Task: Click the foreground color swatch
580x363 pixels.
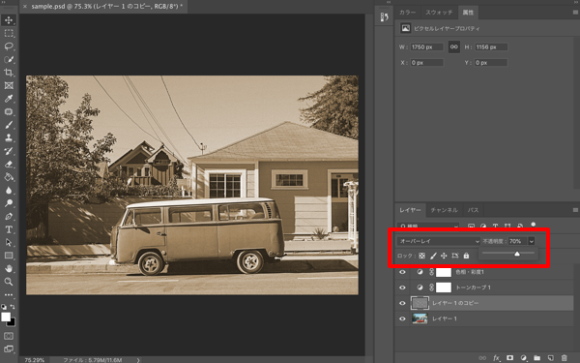Action: 6,318
